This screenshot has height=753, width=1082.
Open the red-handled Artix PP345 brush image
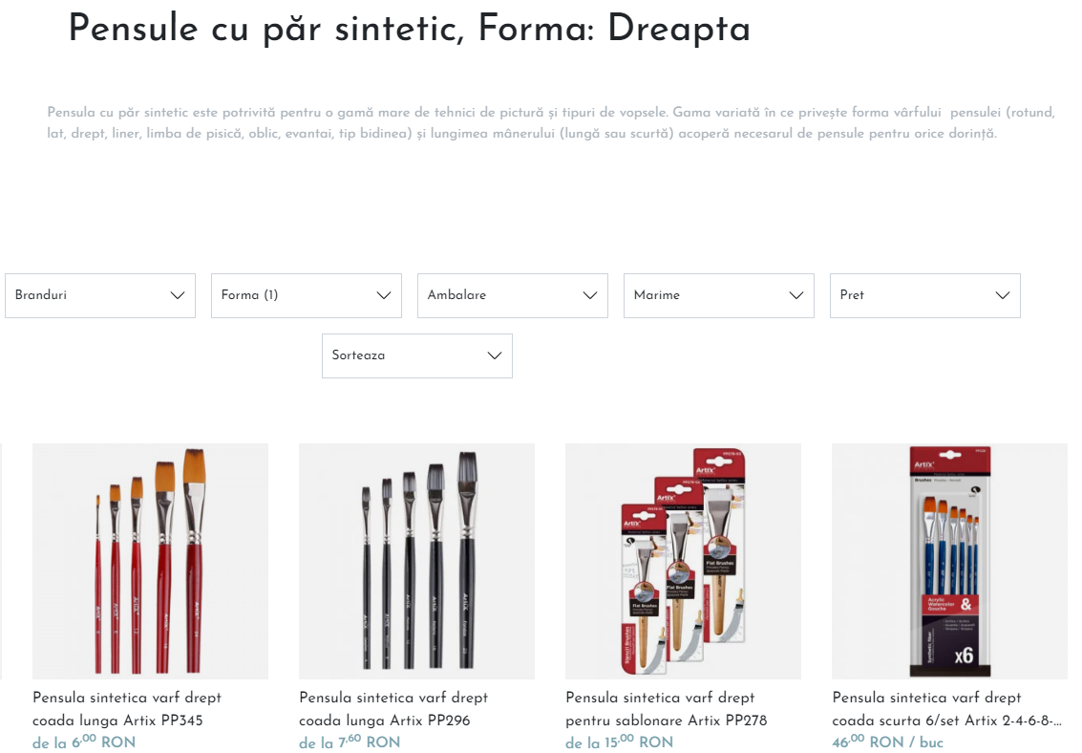pyautogui.click(x=151, y=561)
